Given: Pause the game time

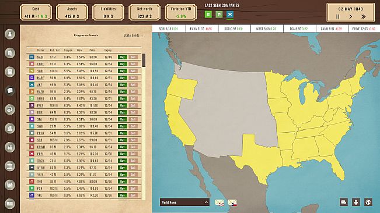Looking at the screenshot, I should click(x=337, y=17).
